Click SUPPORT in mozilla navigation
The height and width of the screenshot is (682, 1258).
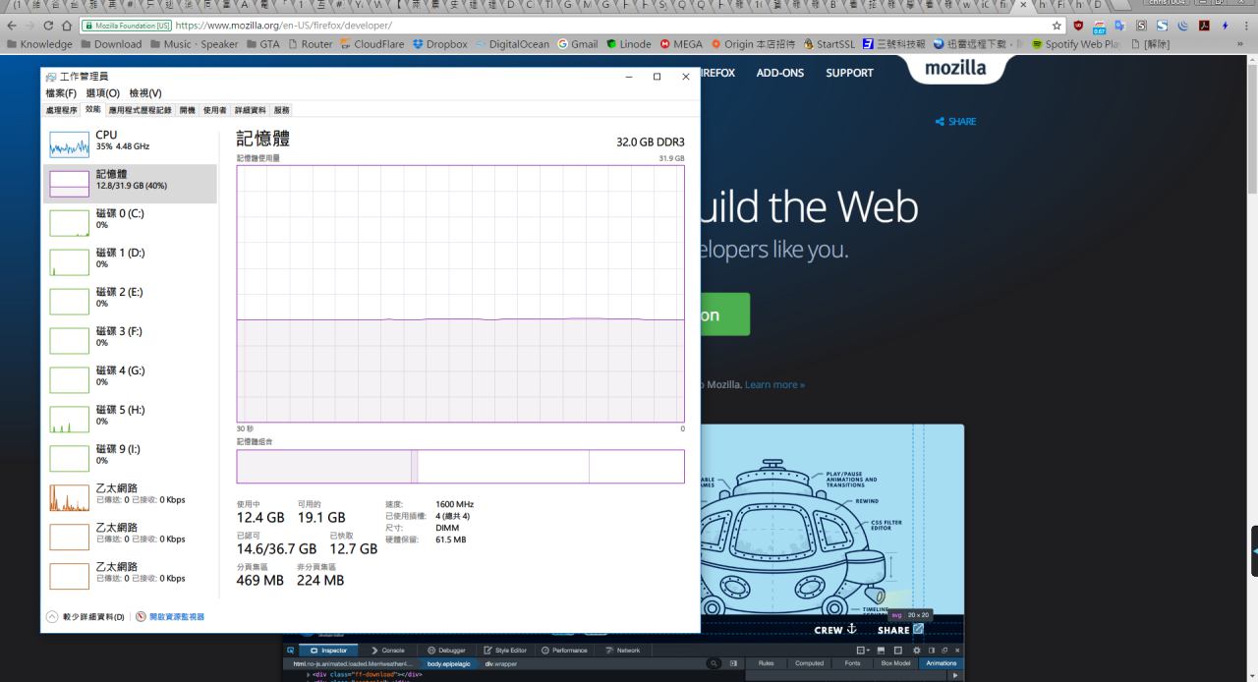[849, 73]
